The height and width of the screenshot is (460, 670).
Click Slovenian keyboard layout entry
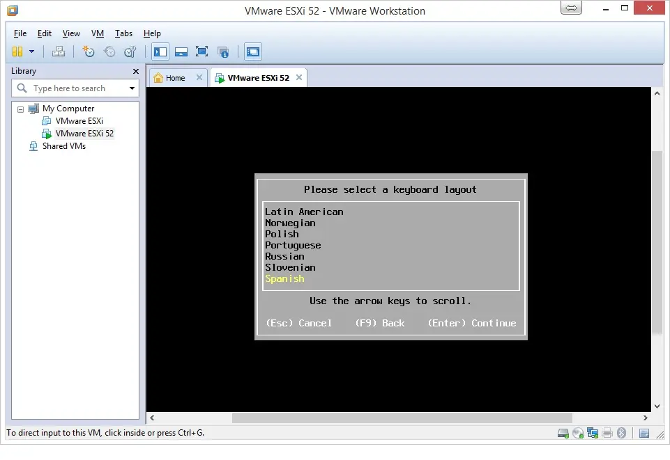point(290,267)
